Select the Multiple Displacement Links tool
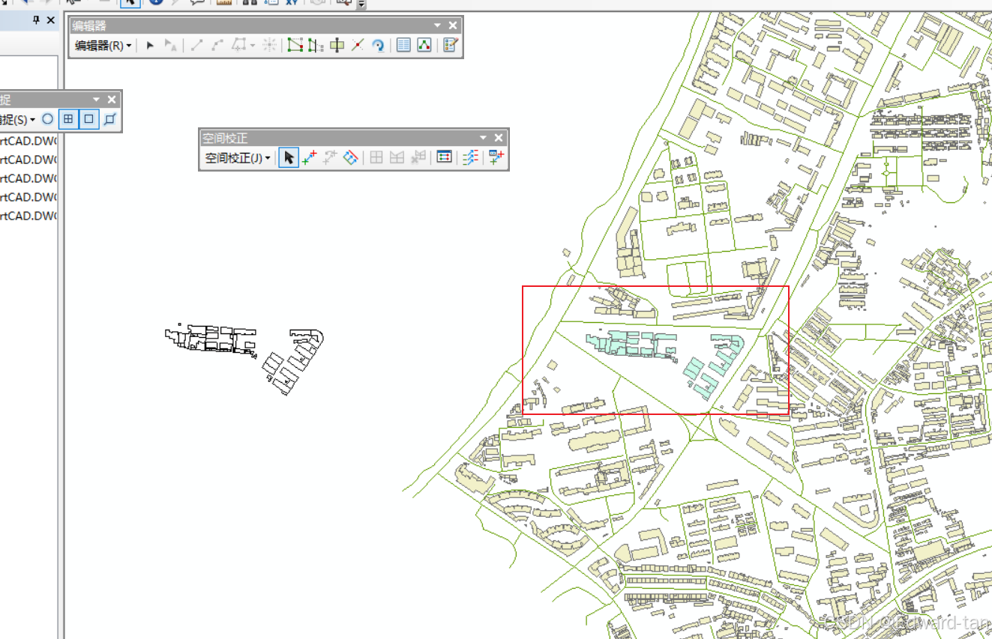 (x=350, y=158)
